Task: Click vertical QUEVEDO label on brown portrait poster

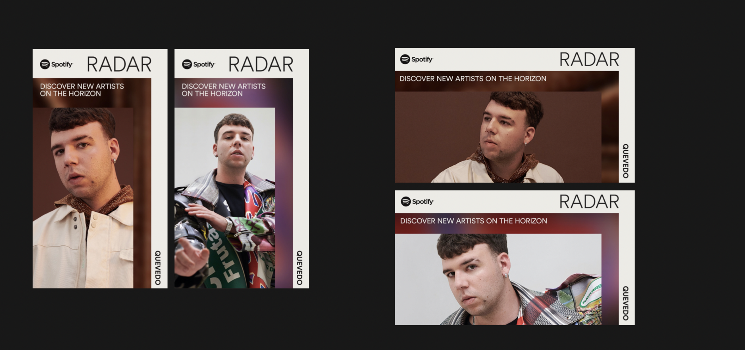Action: click(158, 268)
